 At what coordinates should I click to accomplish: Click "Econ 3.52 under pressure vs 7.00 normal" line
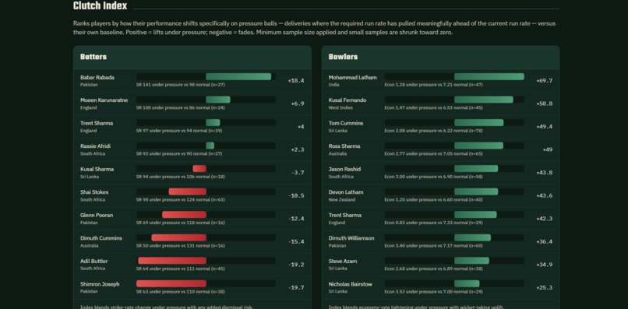coord(433,292)
